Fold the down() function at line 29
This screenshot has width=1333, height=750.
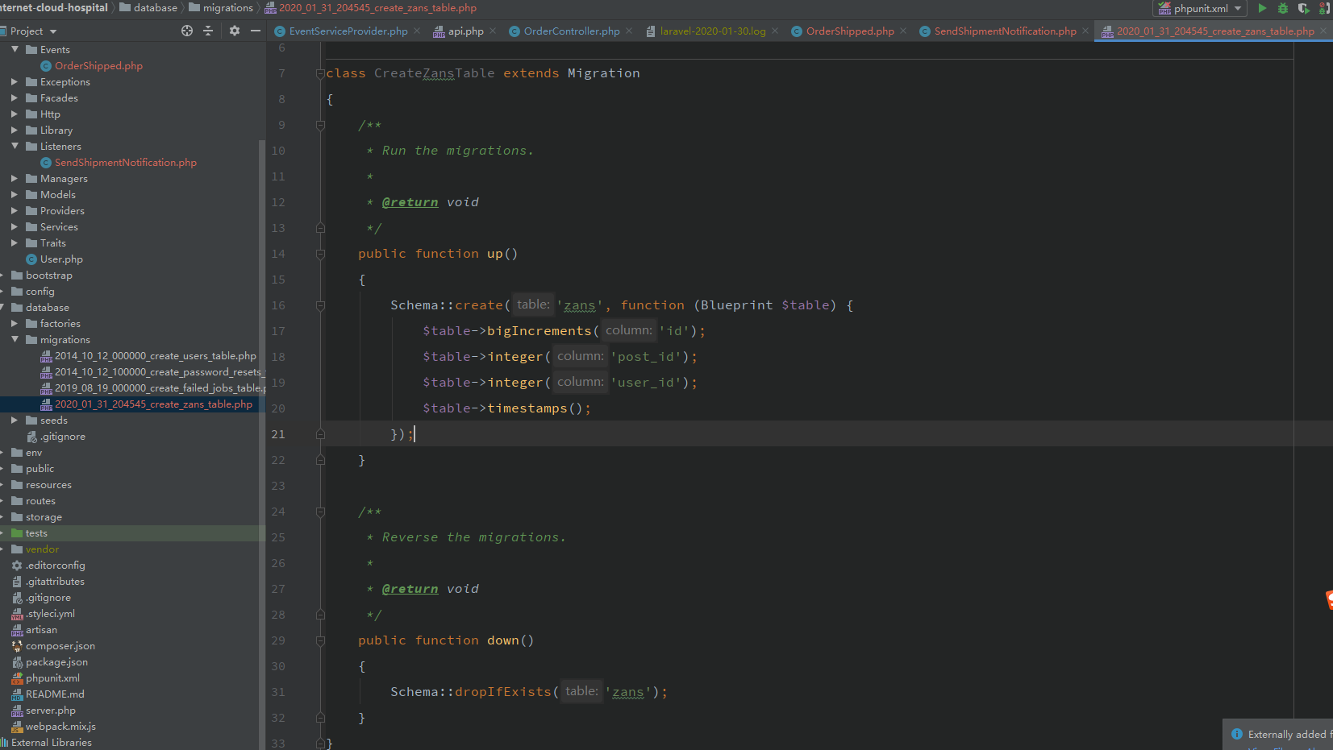tap(320, 640)
